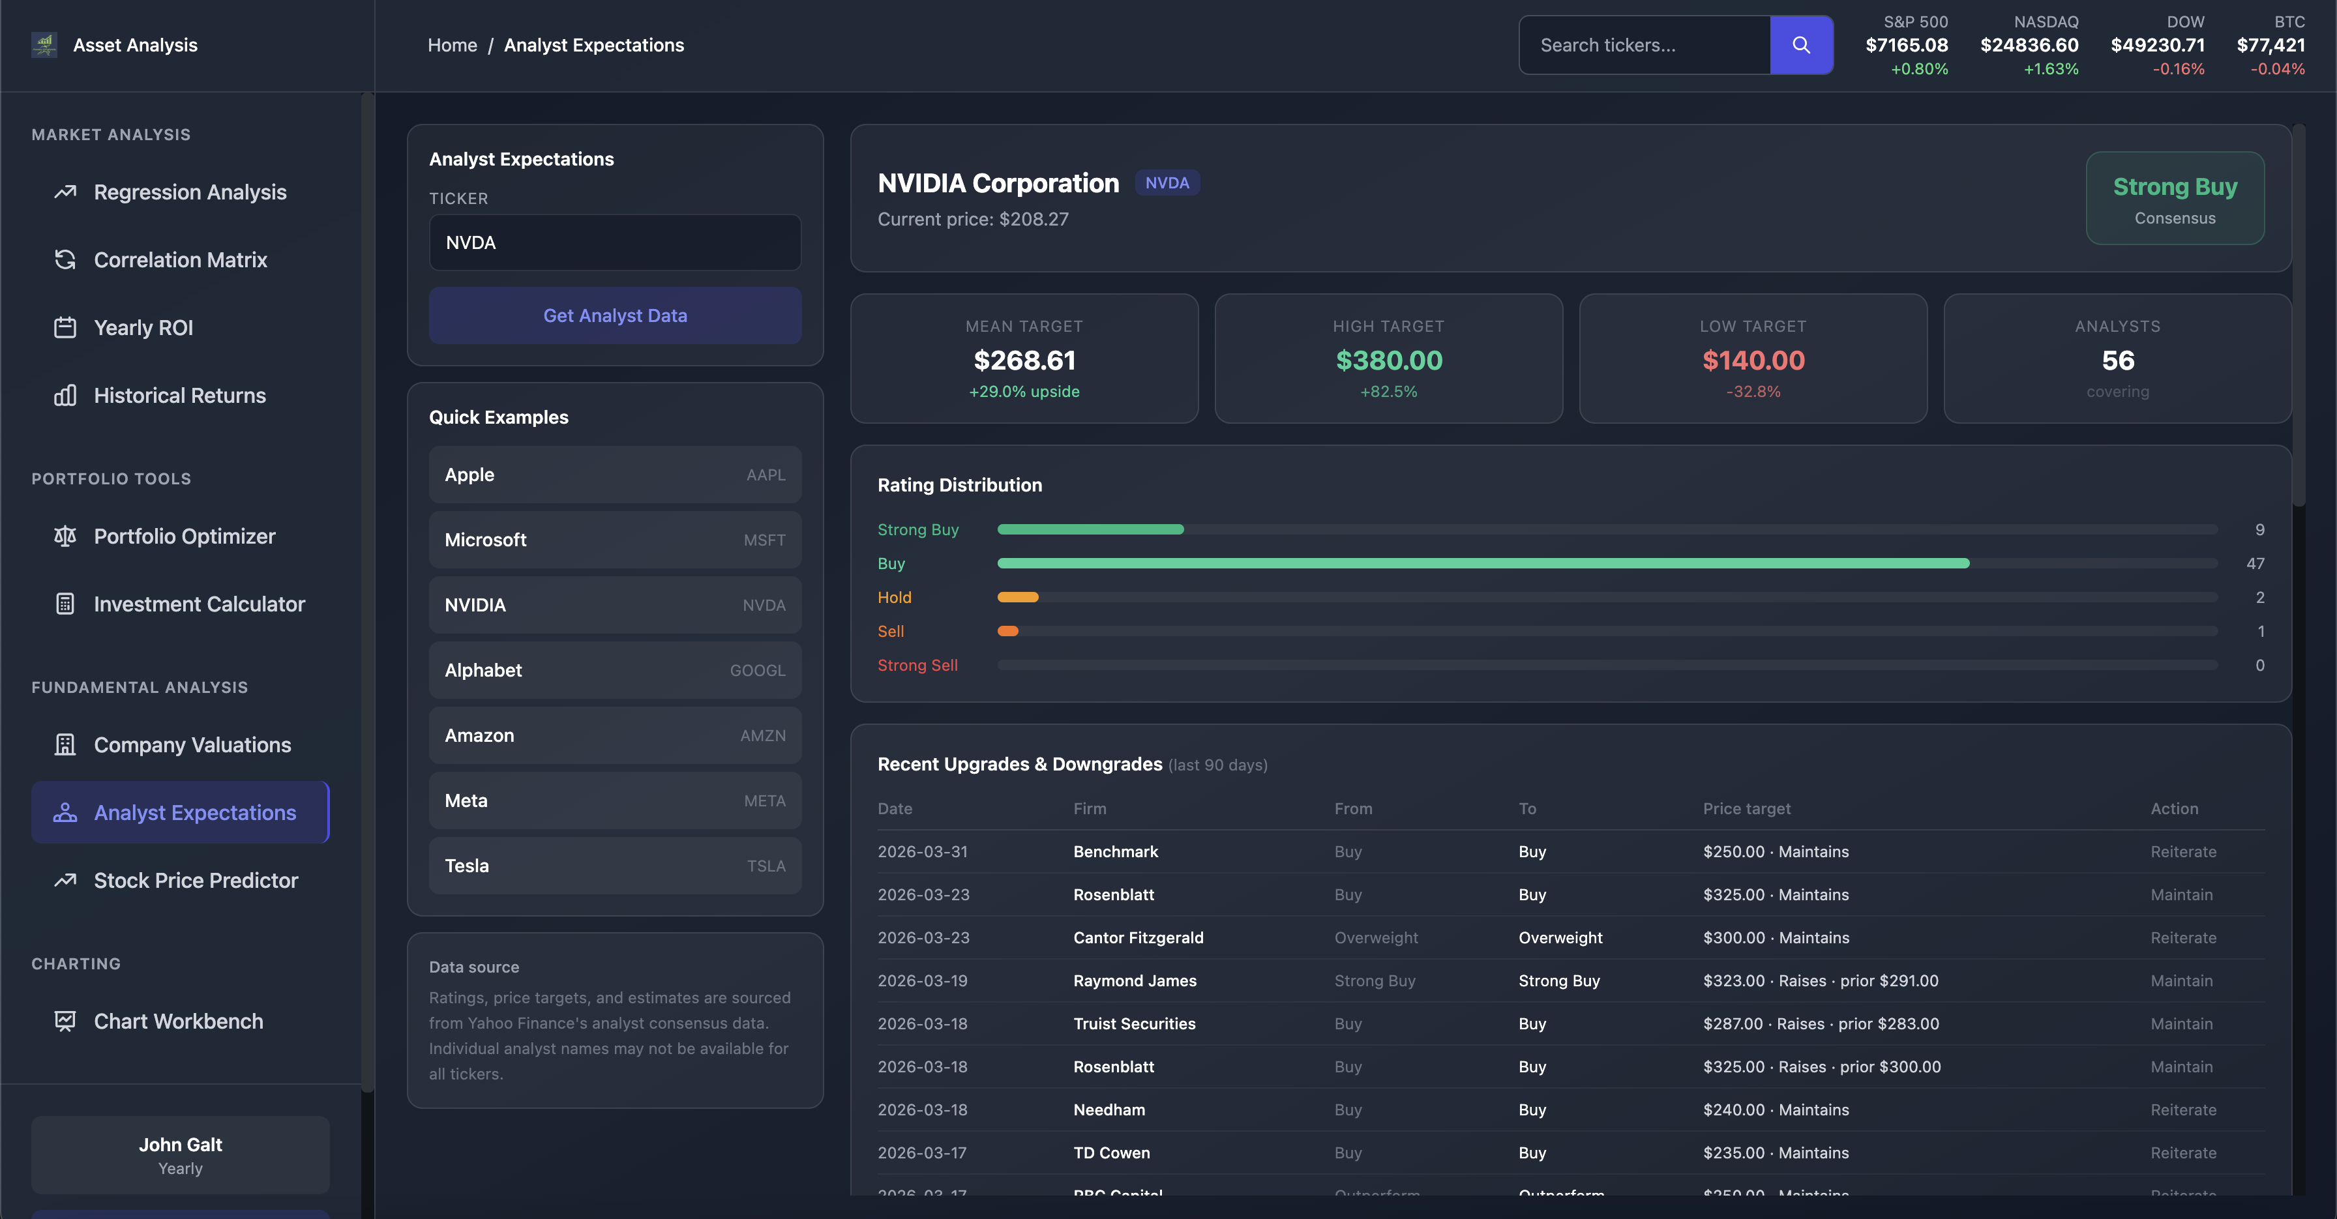Click the Low Target $140.00 card
Screen dimensions: 2337x1219
coord(1753,359)
